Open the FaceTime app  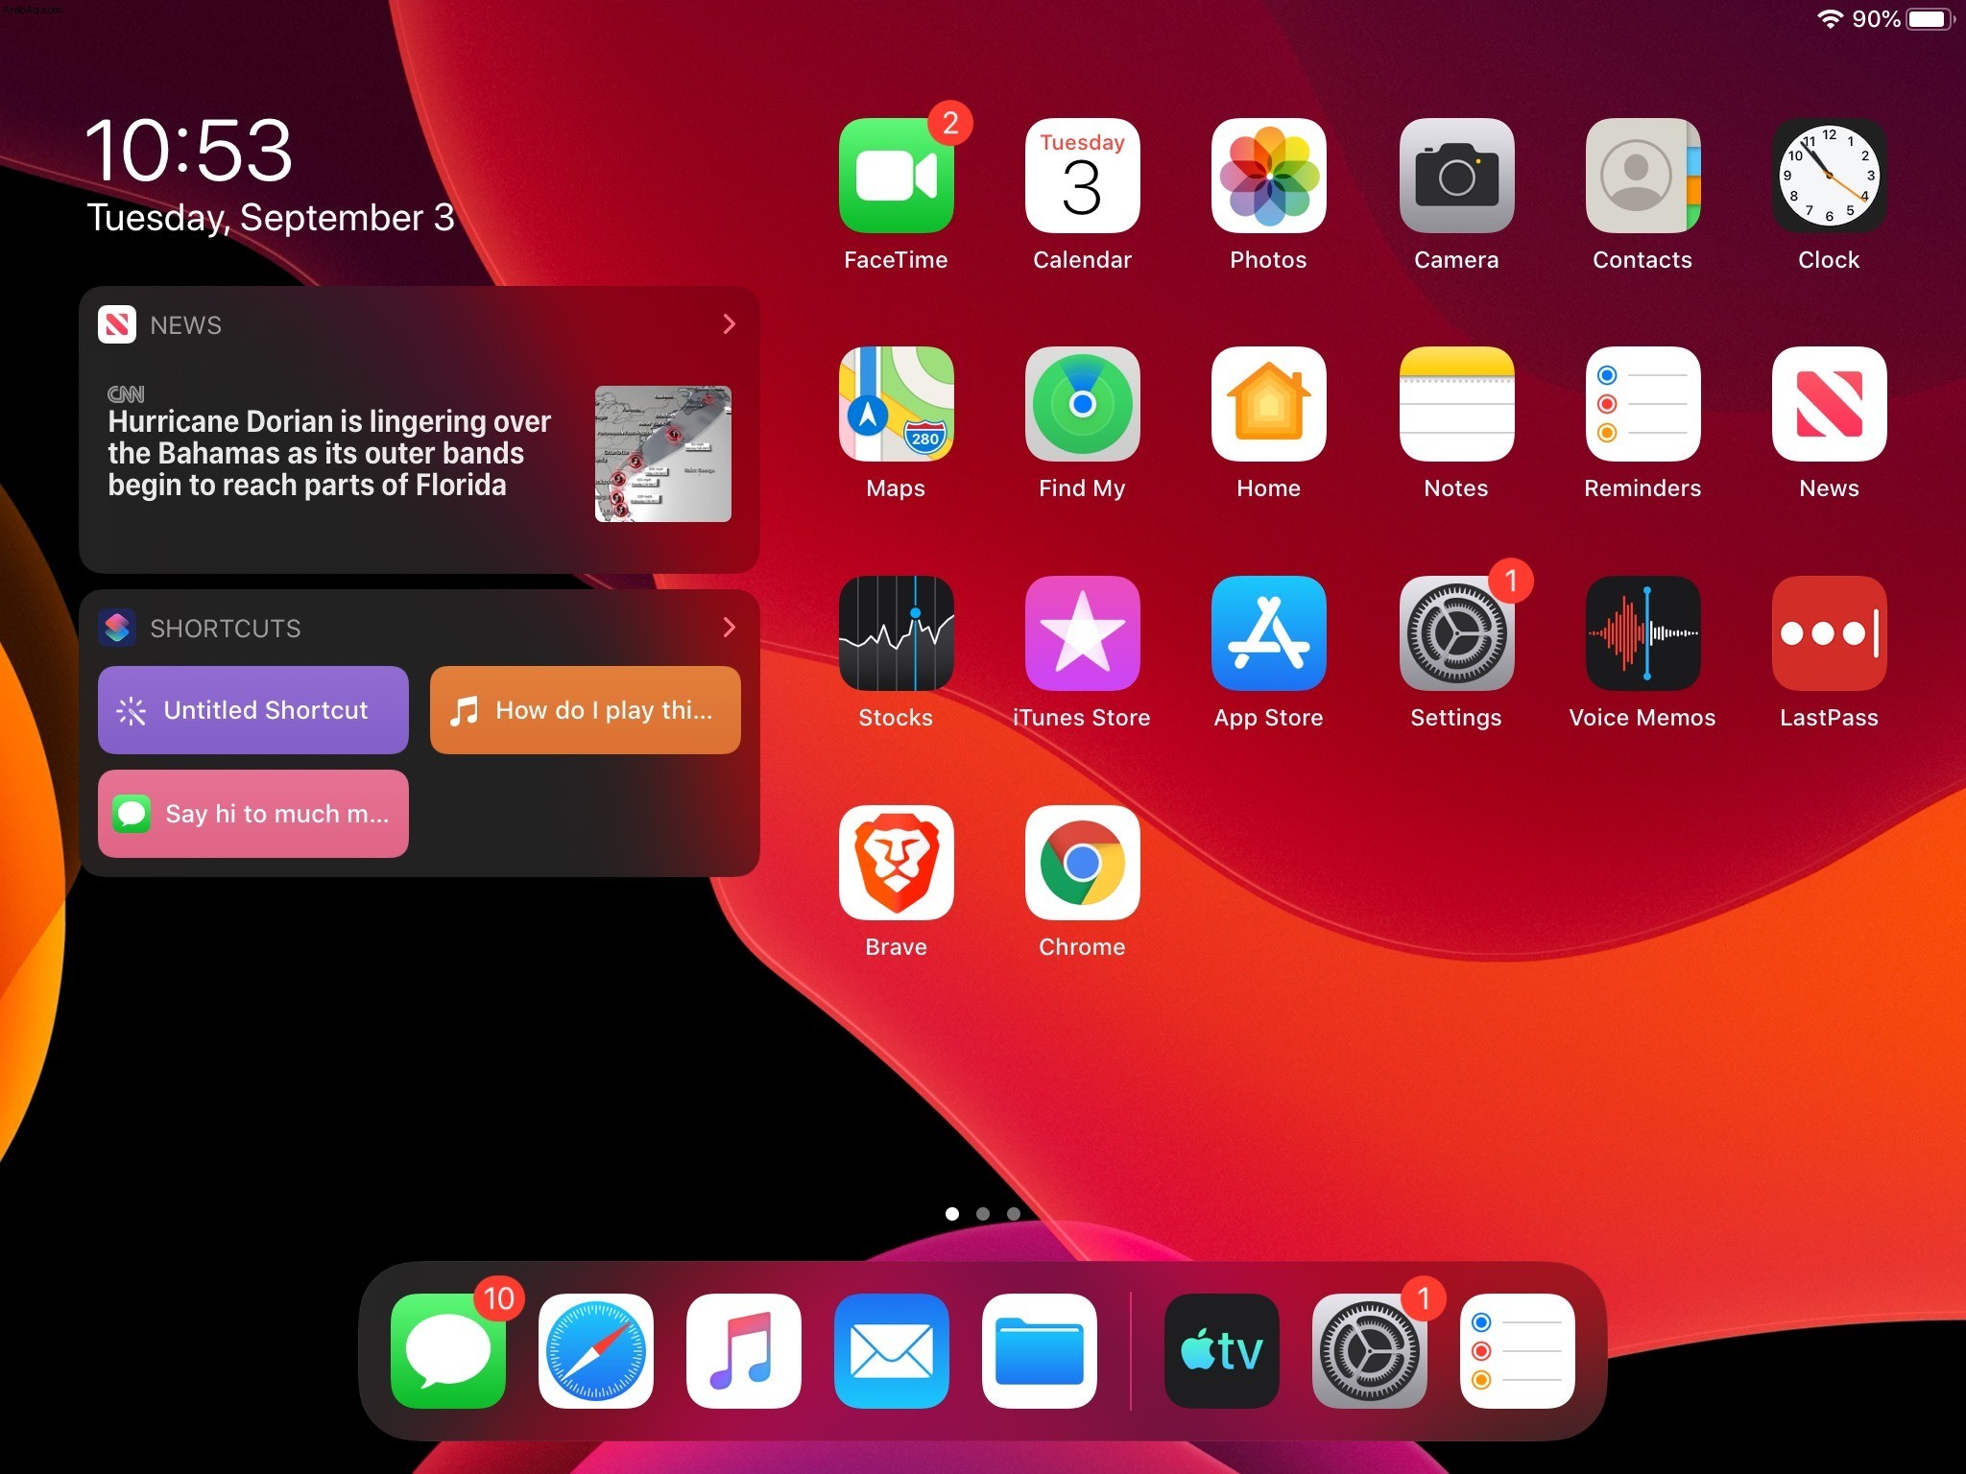point(896,176)
